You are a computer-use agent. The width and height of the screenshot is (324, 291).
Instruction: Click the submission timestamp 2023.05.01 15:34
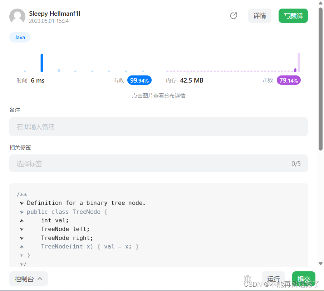(x=49, y=21)
